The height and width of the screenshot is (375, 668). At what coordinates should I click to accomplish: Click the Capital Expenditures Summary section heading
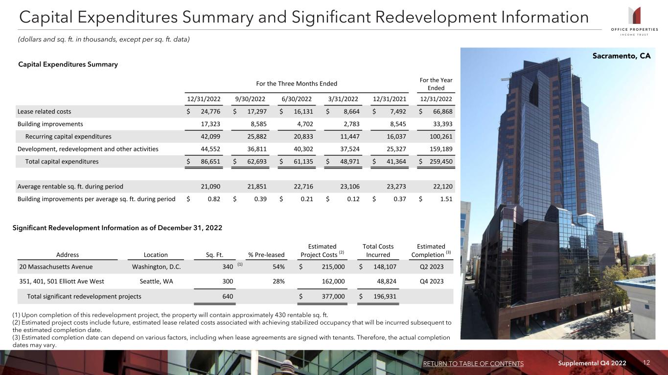point(68,64)
